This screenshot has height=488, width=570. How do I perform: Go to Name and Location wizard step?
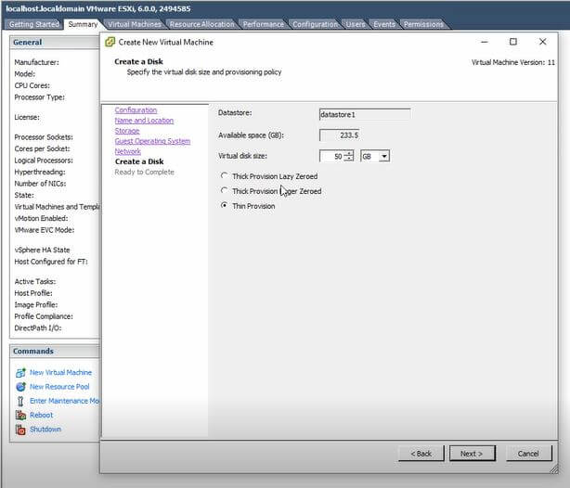click(x=144, y=121)
